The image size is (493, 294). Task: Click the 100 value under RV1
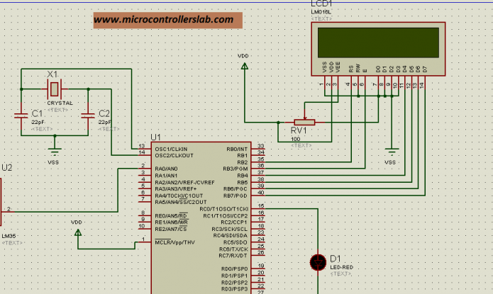(x=296, y=139)
